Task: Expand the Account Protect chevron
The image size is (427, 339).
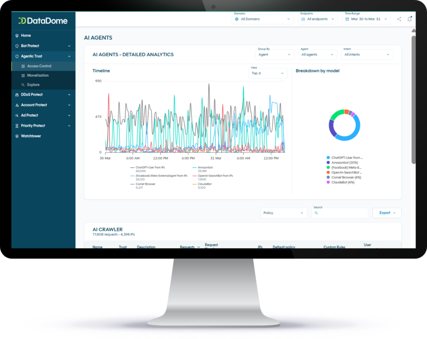Action: [69, 105]
